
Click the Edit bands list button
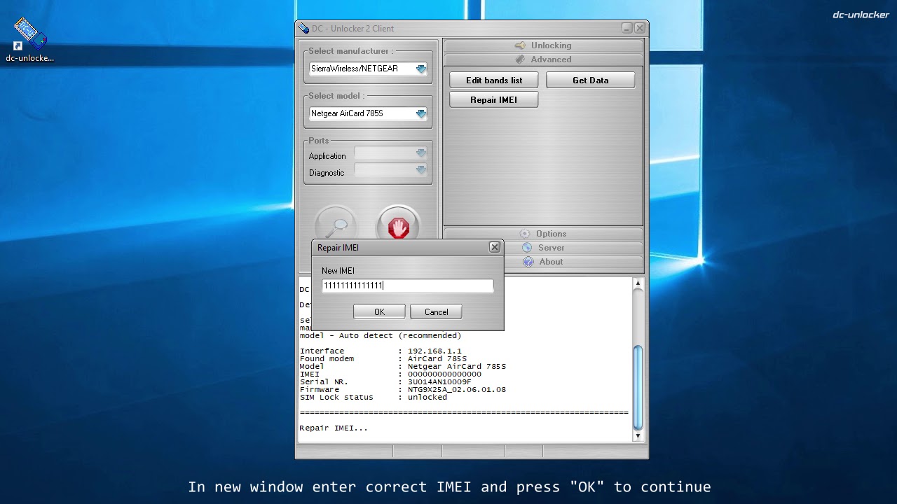[x=494, y=80]
